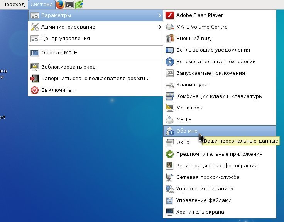Click the О среде MATE icon
284x222 pixels.
point(35,53)
